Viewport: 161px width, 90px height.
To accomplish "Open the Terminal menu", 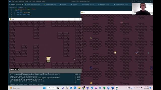I will (38, 1).
